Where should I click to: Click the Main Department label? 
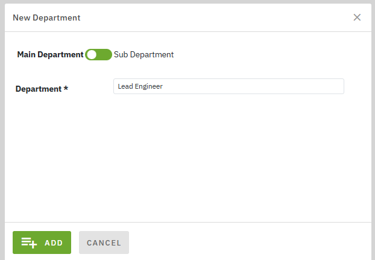pos(50,54)
